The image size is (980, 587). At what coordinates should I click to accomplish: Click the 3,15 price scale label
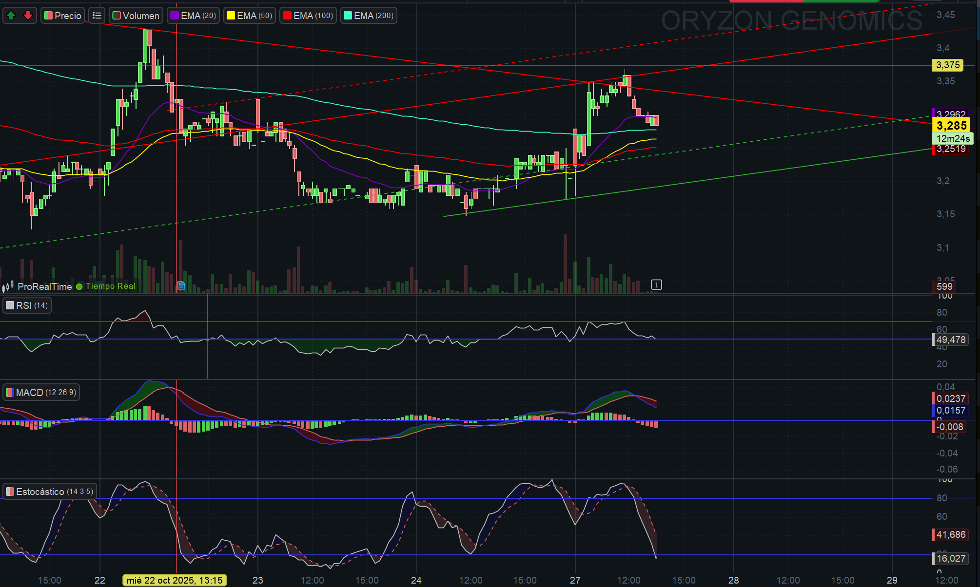click(x=945, y=214)
